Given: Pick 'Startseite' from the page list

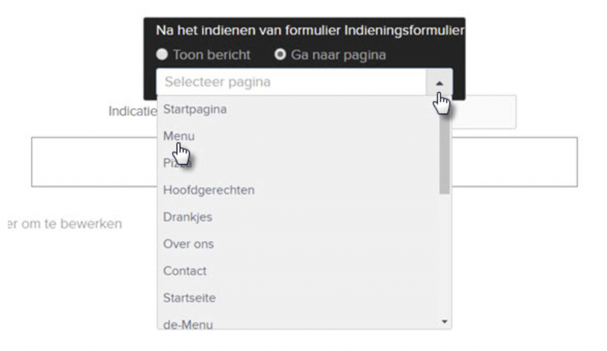Looking at the screenshot, I should [x=189, y=298].
